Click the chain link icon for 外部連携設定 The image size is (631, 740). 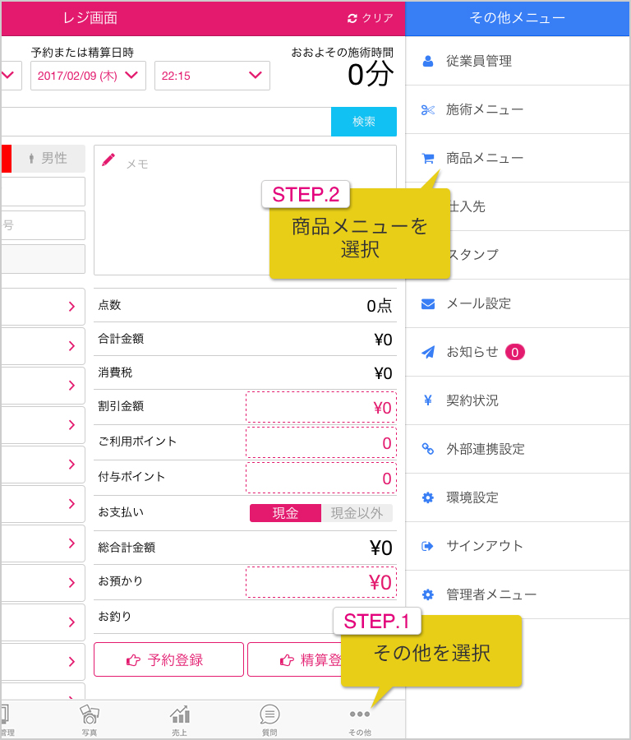[x=428, y=449]
